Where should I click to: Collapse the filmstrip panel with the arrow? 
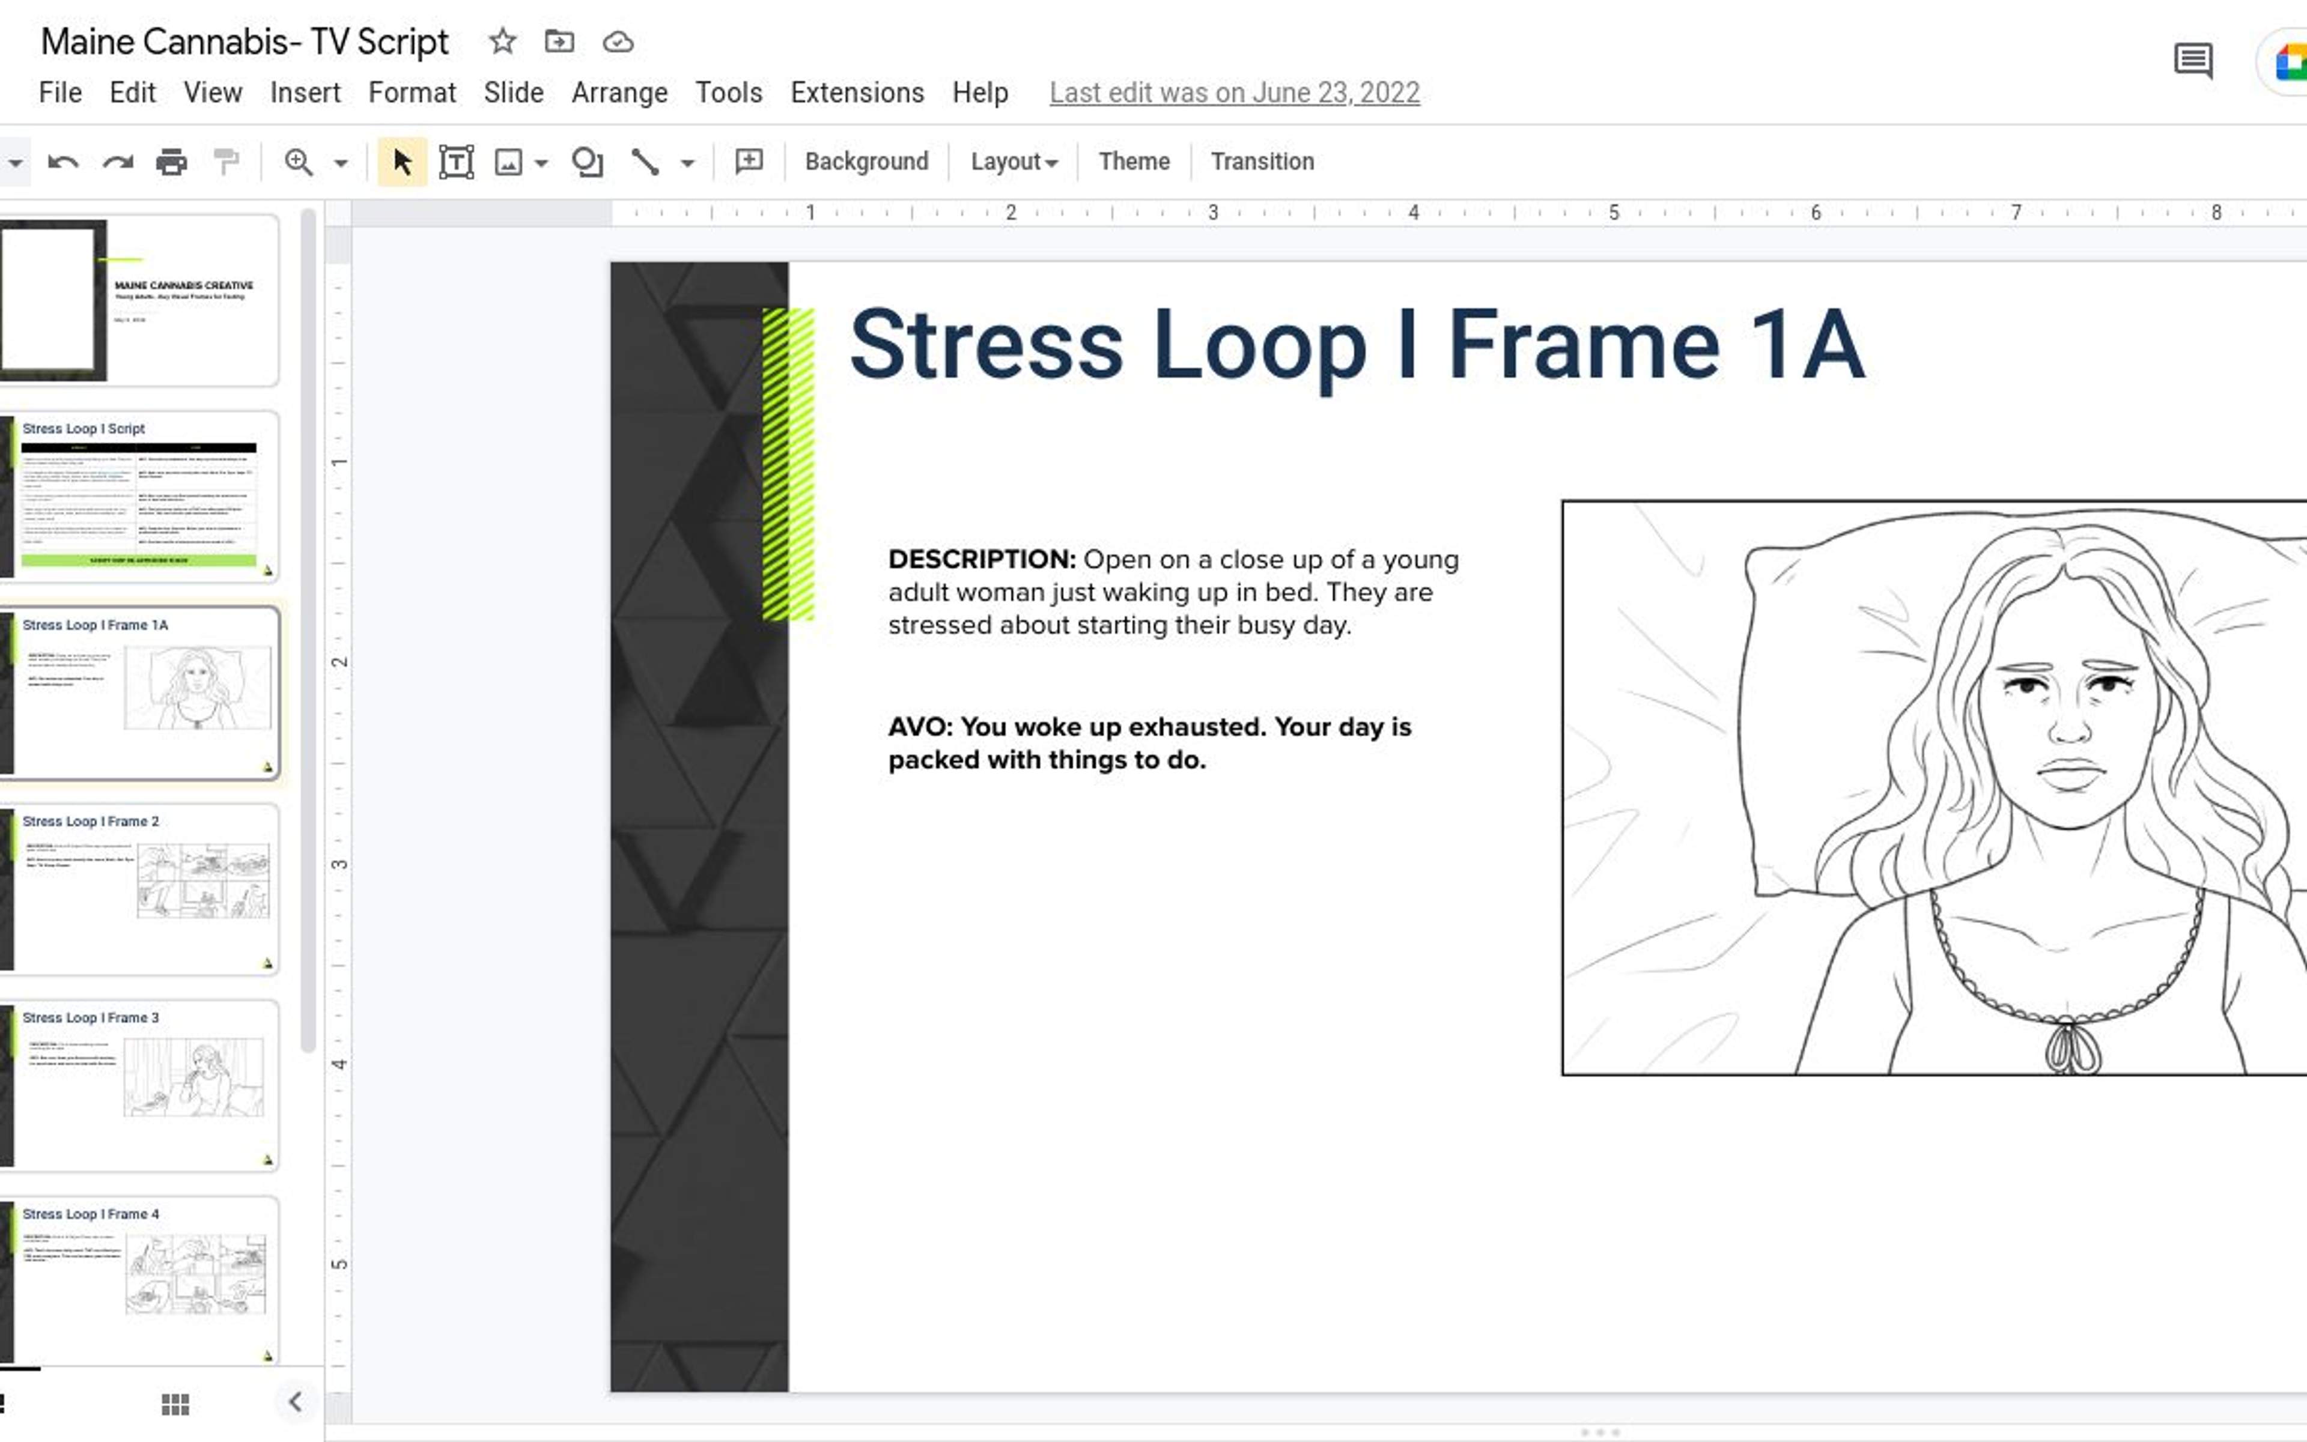pyautogui.click(x=295, y=1401)
